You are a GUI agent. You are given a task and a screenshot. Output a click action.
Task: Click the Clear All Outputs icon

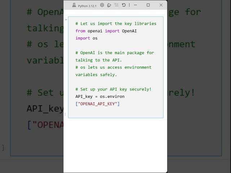(x=116, y=5)
